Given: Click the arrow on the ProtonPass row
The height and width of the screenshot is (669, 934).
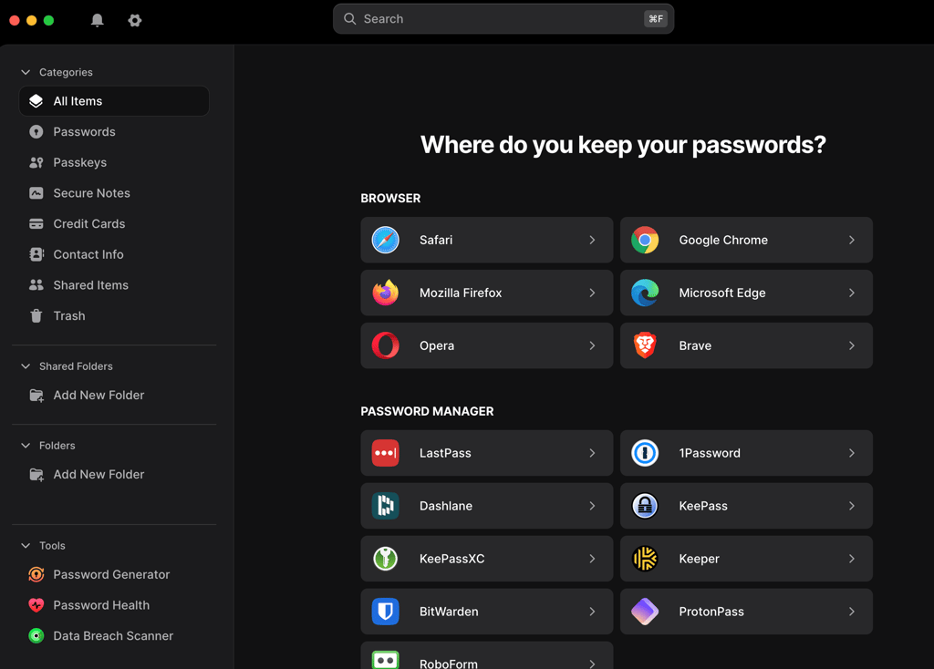Looking at the screenshot, I should [x=852, y=612].
